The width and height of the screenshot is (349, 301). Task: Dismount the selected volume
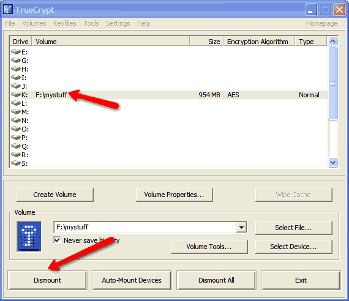(x=47, y=280)
